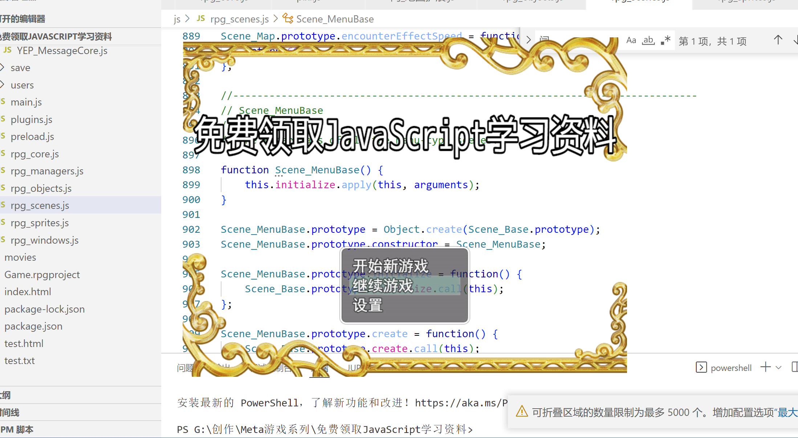Toggle regular expression search option
The height and width of the screenshot is (438, 798).
pyautogui.click(x=665, y=40)
